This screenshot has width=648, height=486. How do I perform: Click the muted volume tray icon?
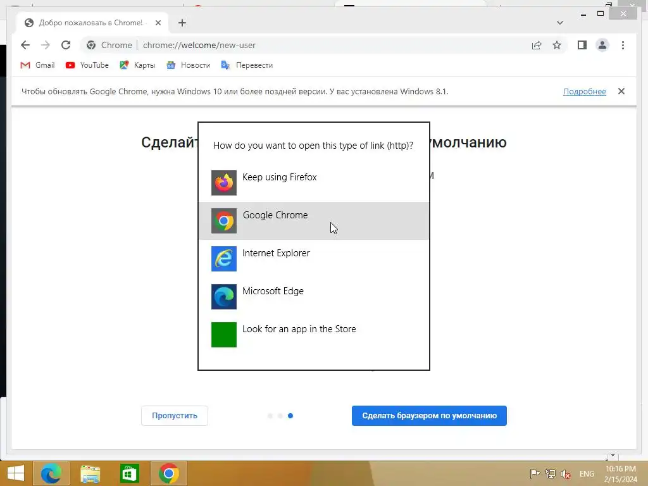(566, 474)
